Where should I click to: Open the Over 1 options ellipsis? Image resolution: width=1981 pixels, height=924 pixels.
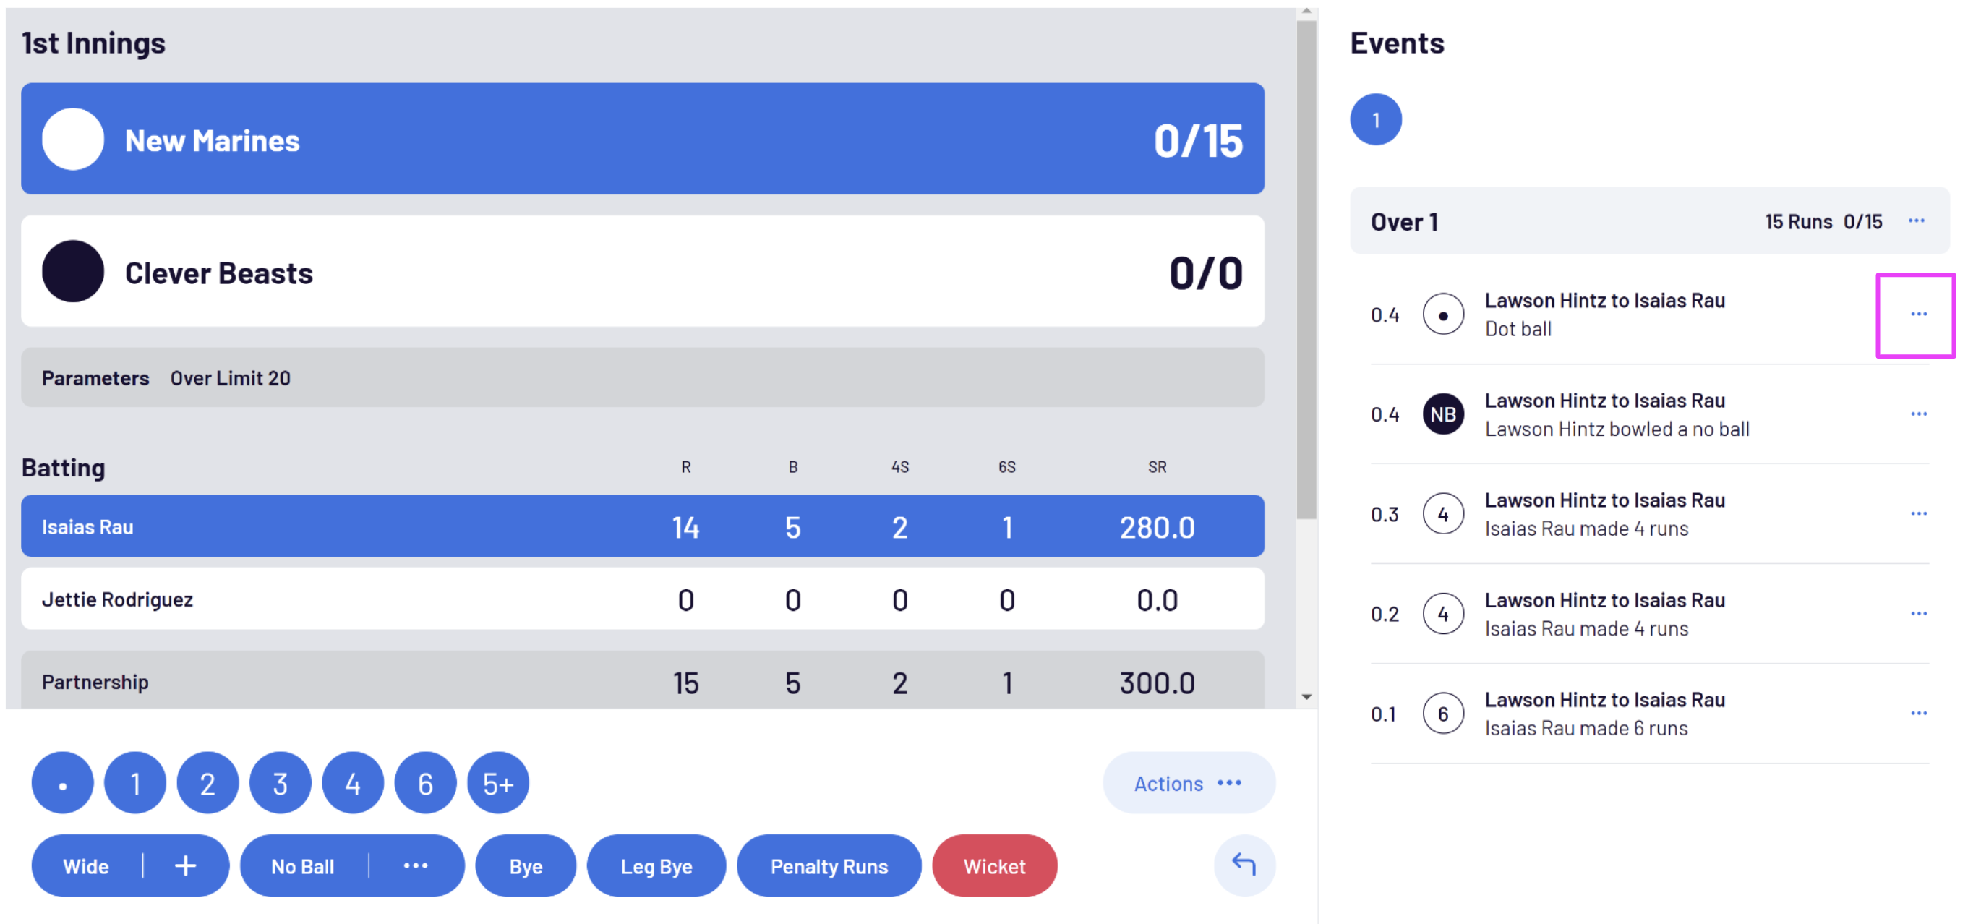click(x=1916, y=221)
